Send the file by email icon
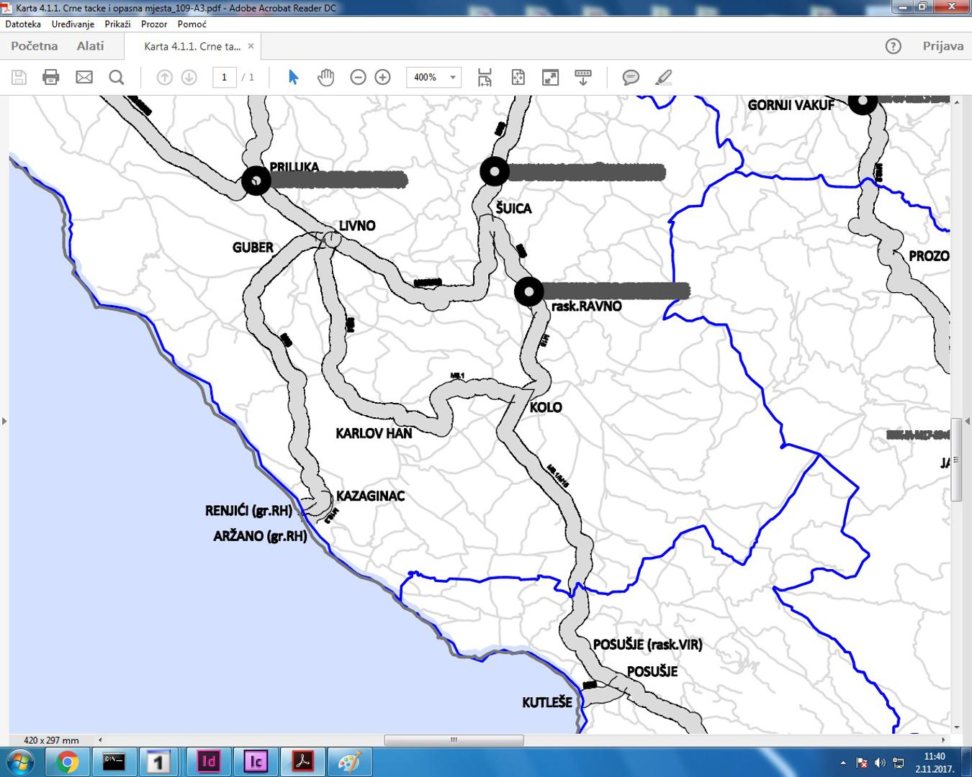972x777 pixels. point(84,77)
